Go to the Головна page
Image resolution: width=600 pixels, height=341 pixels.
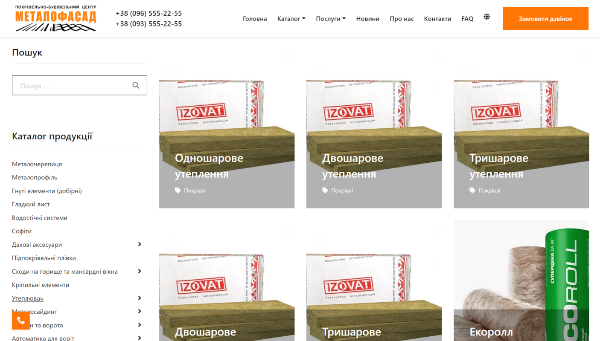pos(255,19)
